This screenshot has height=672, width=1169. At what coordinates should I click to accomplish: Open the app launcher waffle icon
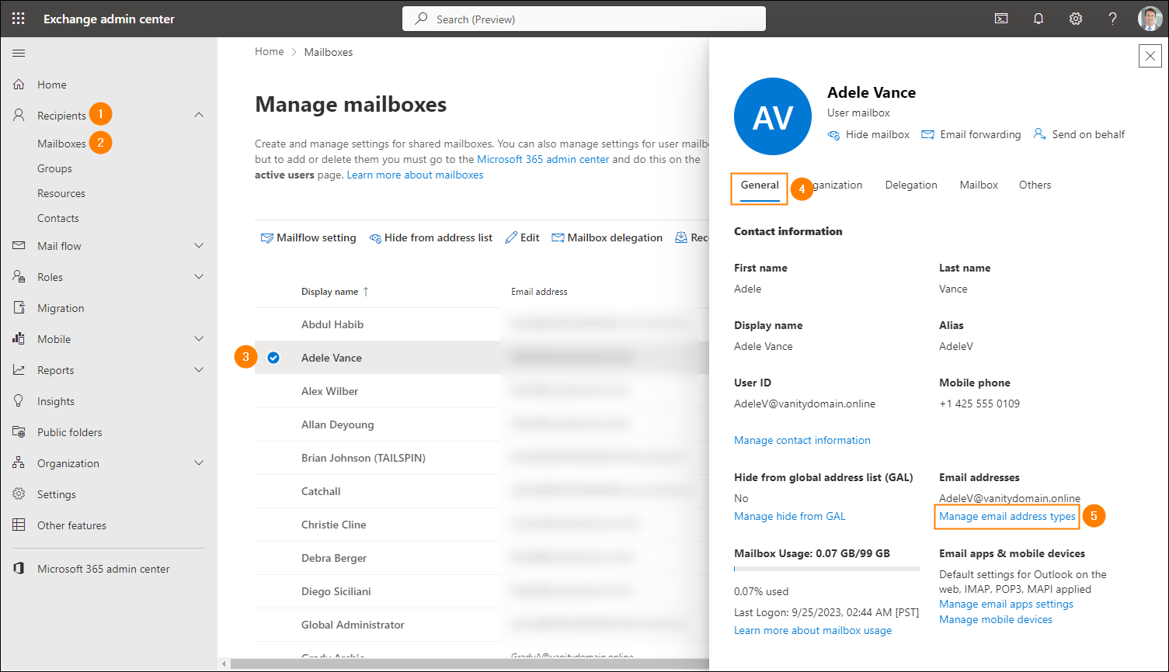[19, 19]
